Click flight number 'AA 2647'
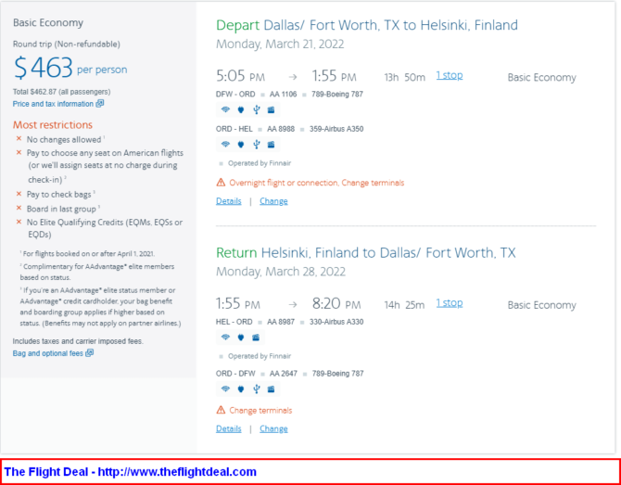This screenshot has height=485, width=621. 284,374
